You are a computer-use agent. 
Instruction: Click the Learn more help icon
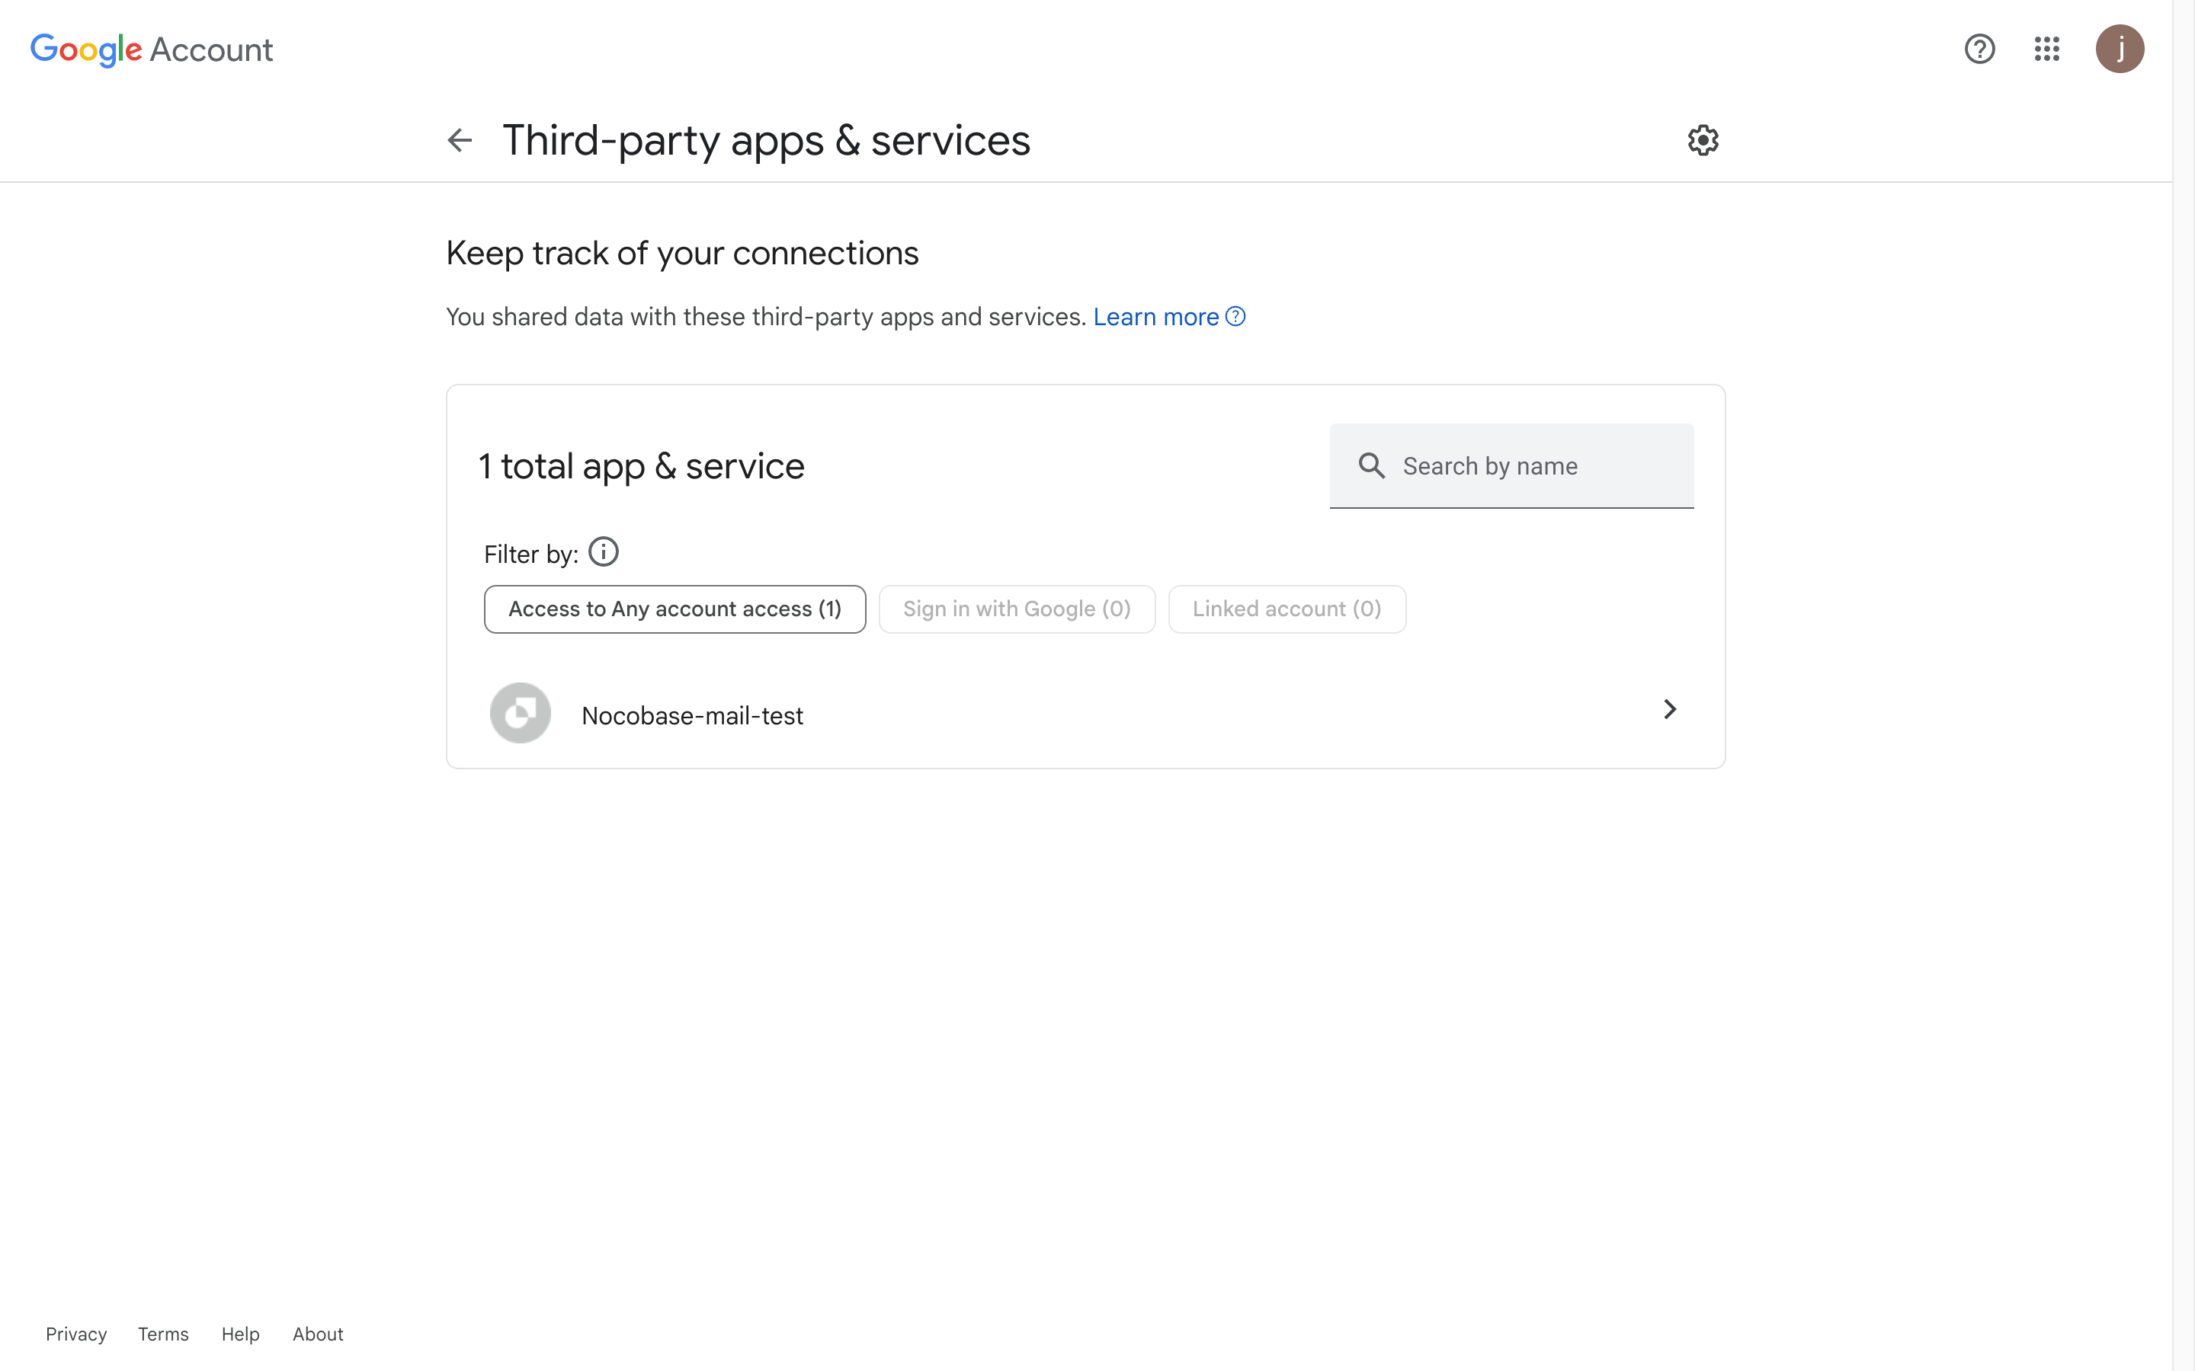tap(1235, 316)
